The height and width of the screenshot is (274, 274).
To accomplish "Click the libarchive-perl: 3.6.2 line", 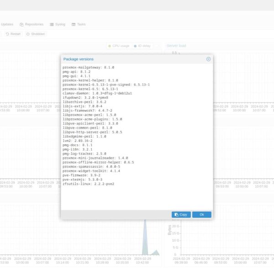I will (x=84, y=102).
